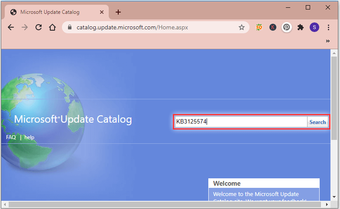The image size is (340, 209).
Task: Reload the page with the refresh icon
Action: pos(39,27)
